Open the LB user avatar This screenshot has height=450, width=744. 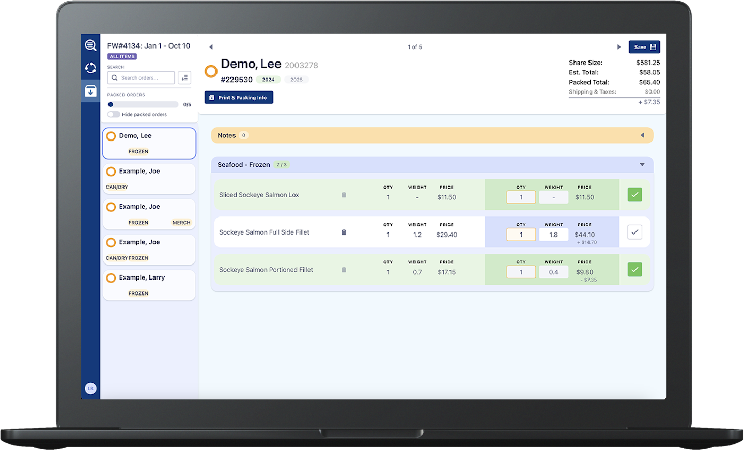(90, 389)
